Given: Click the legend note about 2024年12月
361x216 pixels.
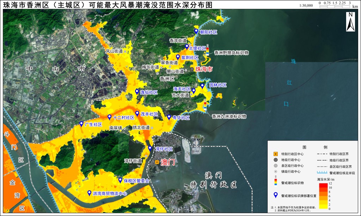Looking at the screenshot, I should pos(292,210).
